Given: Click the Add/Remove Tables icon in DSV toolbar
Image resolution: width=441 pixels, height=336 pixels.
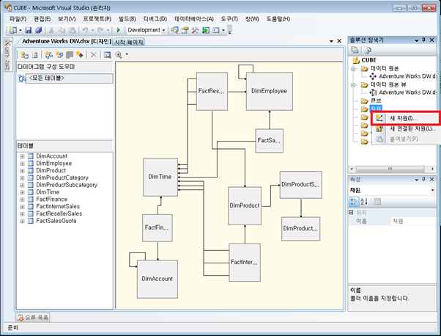Looking at the screenshot, I should point(25,54).
